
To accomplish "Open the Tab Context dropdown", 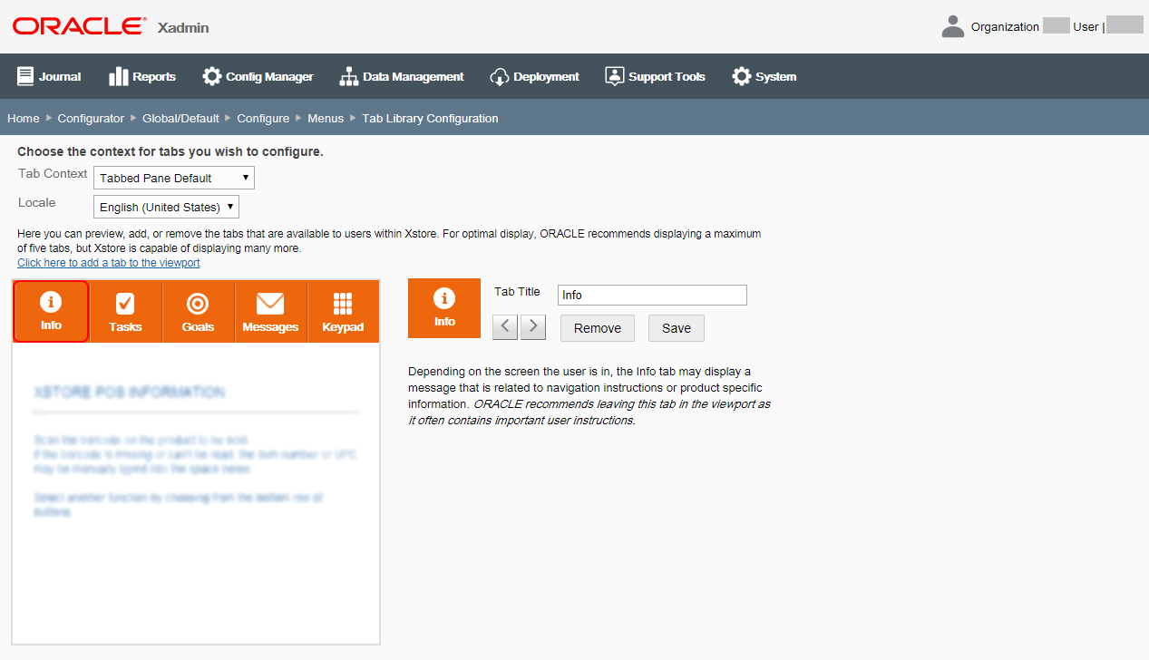I will click(x=174, y=178).
